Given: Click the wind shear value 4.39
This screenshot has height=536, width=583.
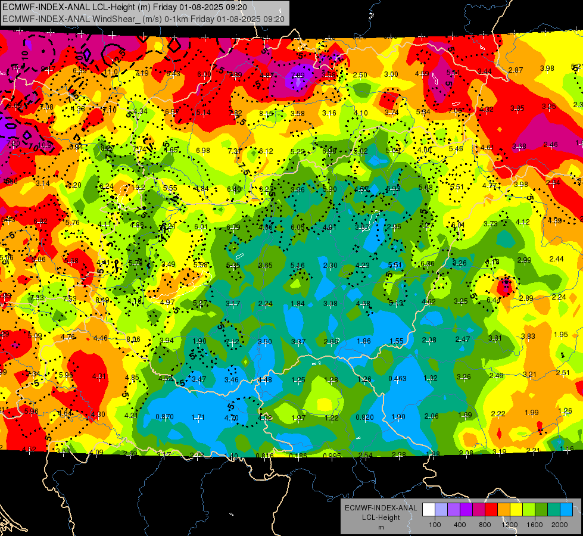Looking at the screenshot, I should coord(554,220).
